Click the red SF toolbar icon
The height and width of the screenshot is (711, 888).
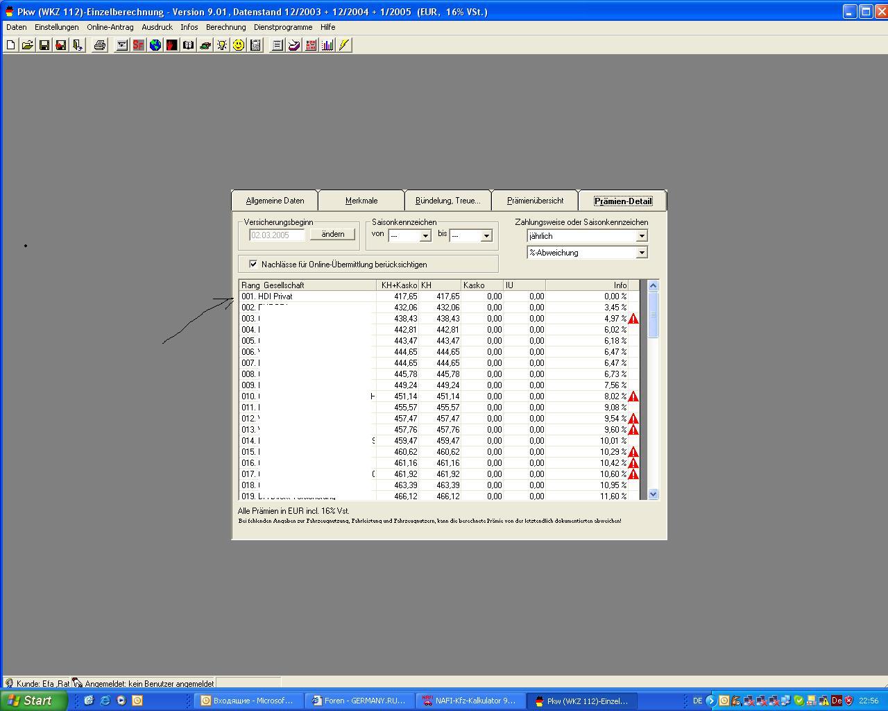138,45
